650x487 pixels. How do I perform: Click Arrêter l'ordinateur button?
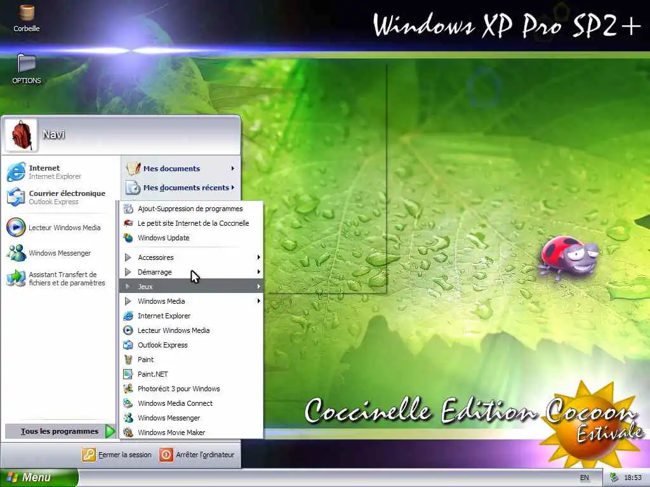point(197,455)
